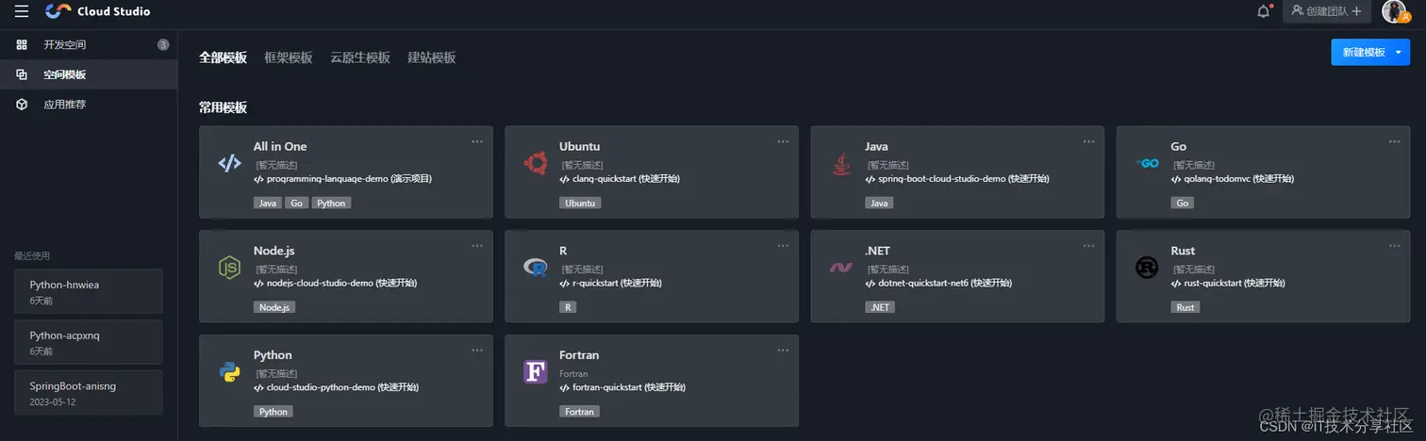
Task: Open recent workspace Python-acpxnq
Action: tap(89, 342)
